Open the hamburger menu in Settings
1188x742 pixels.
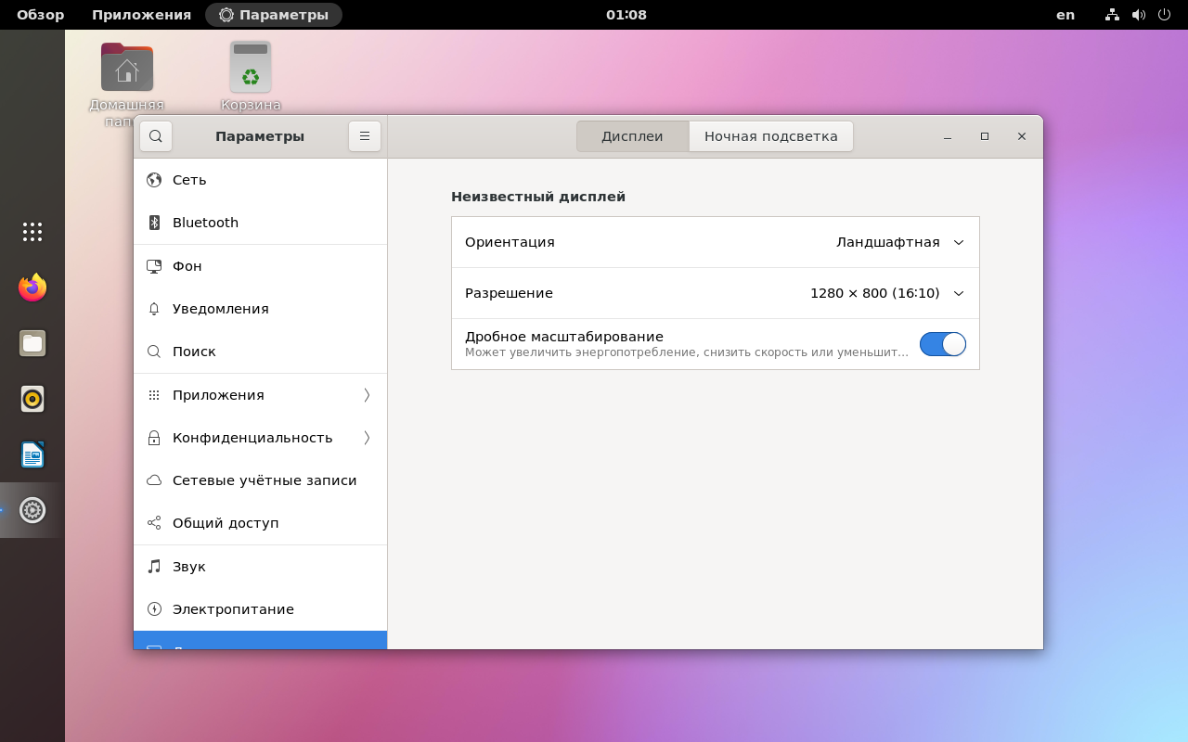point(365,136)
